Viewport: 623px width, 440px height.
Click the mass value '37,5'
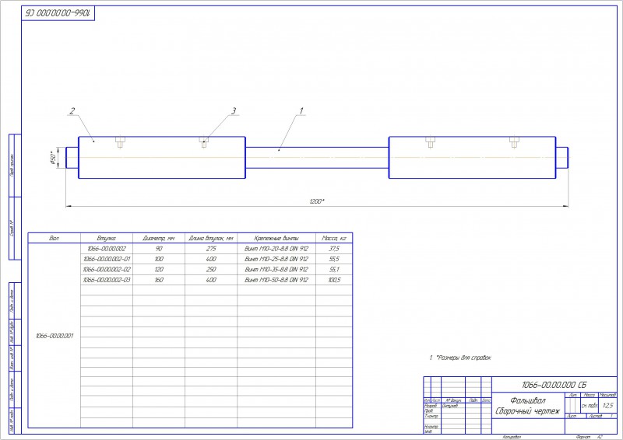334,248
